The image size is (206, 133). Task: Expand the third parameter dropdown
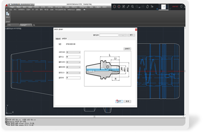pyautogui.click(x=73, y=62)
